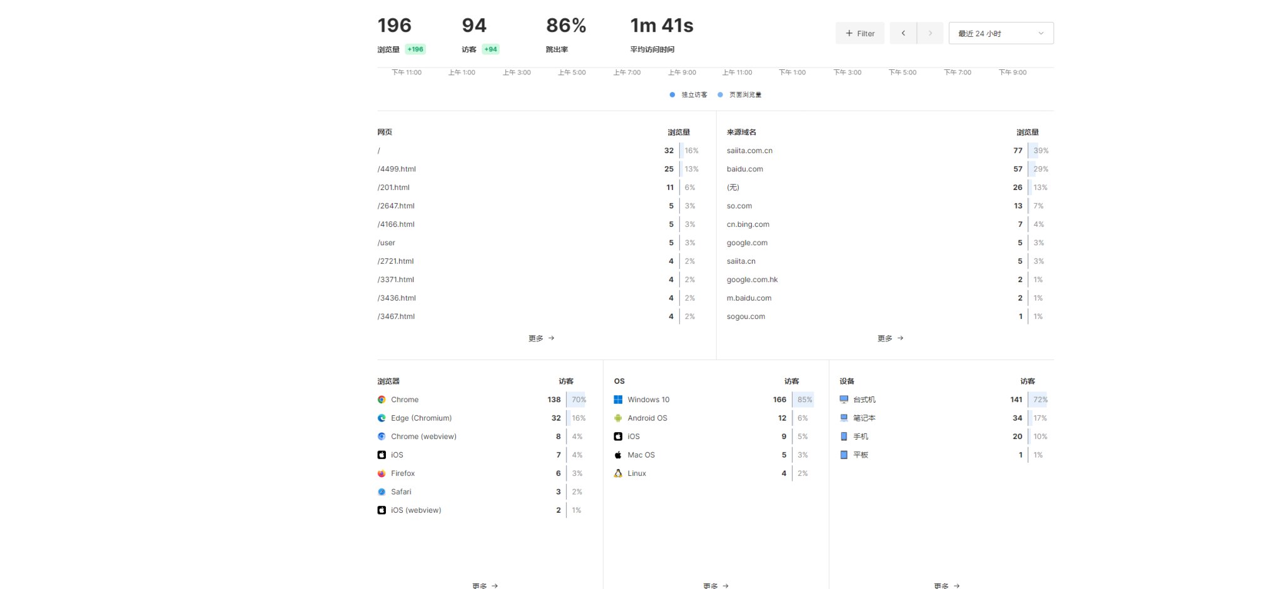Click the Firefox browser icon
Image resolution: width=1281 pixels, height=589 pixels.
(x=382, y=473)
